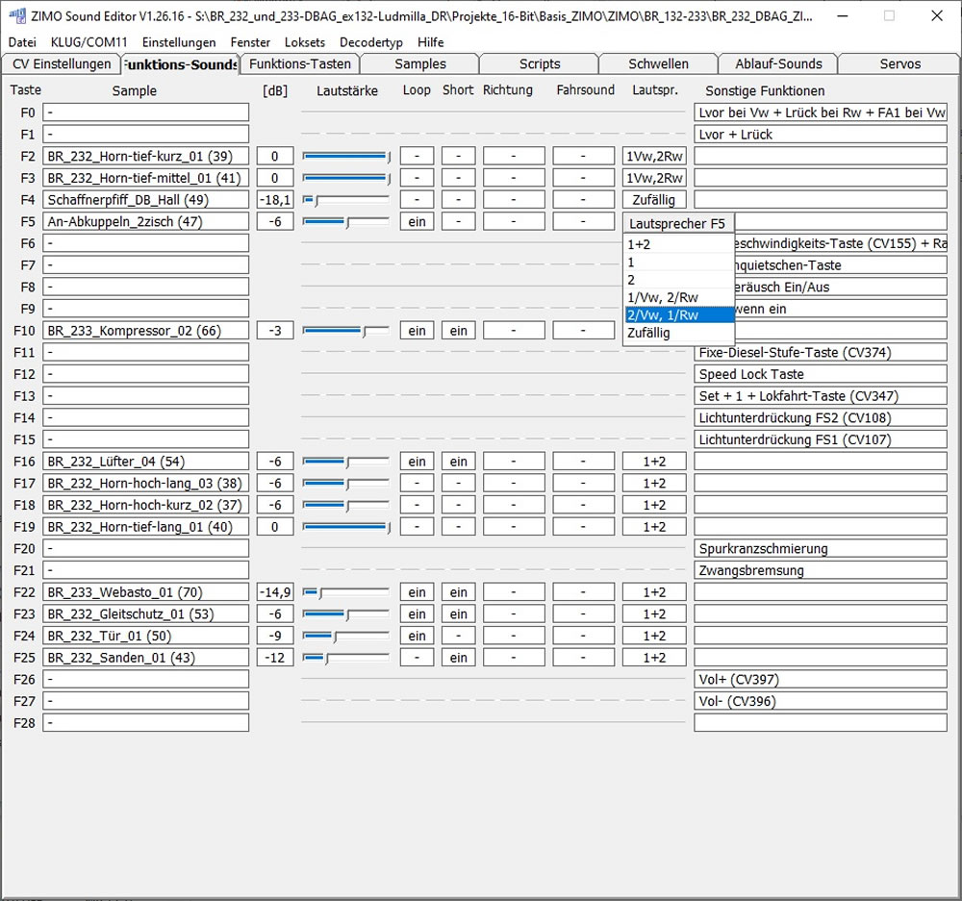Toggle Loop 'ein' for F5
The height and width of the screenshot is (901, 962).
(x=418, y=221)
